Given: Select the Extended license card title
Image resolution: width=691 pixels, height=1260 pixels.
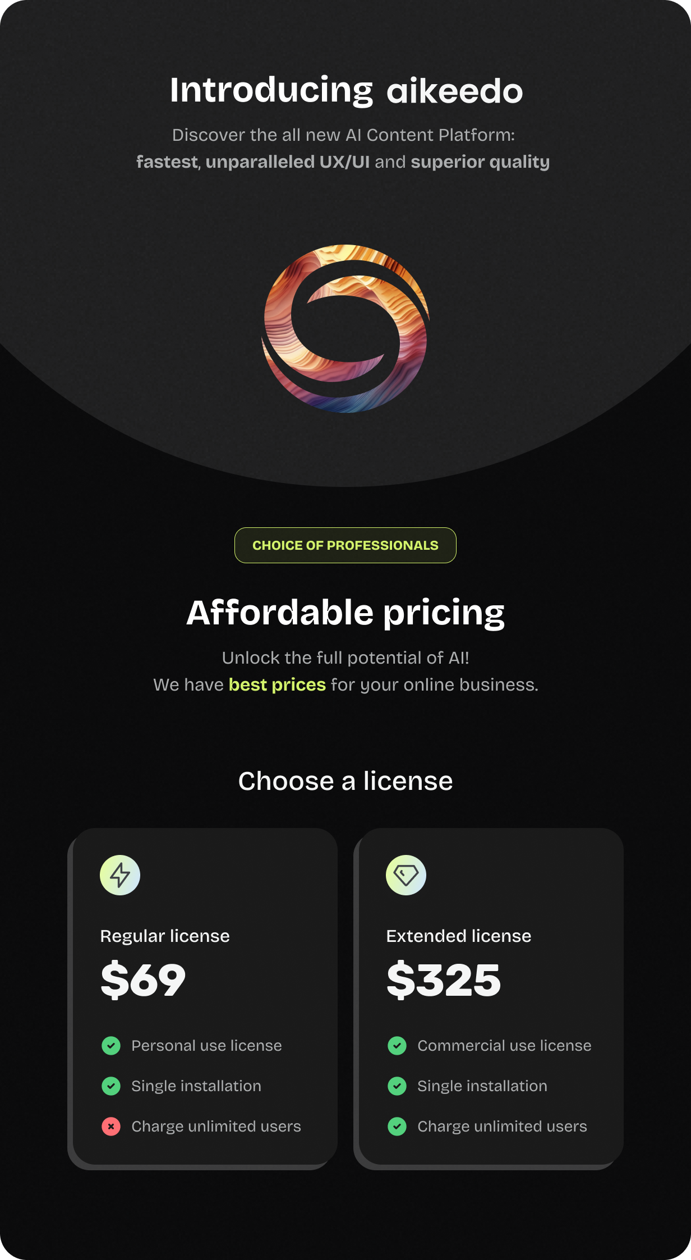Looking at the screenshot, I should pos(458,936).
